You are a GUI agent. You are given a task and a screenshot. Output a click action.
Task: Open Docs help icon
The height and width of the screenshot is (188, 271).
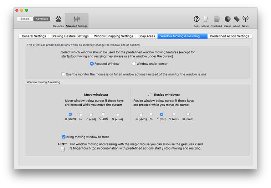pyautogui.click(x=196, y=19)
